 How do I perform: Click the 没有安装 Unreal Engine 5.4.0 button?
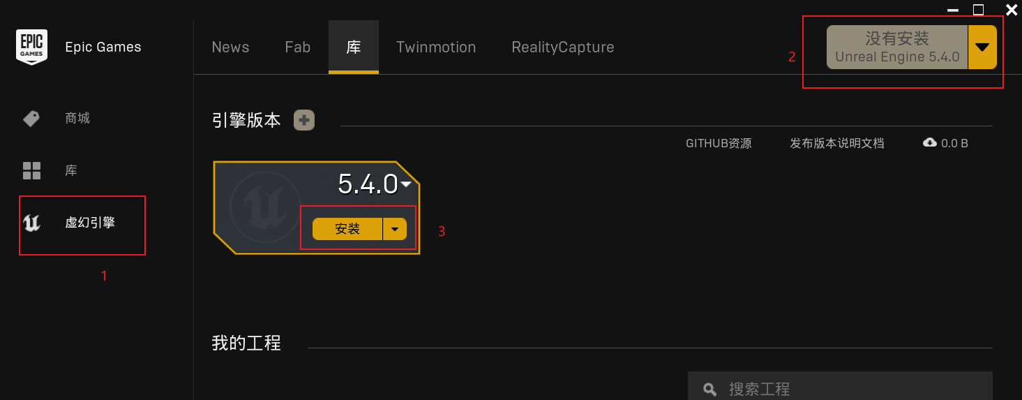896,47
